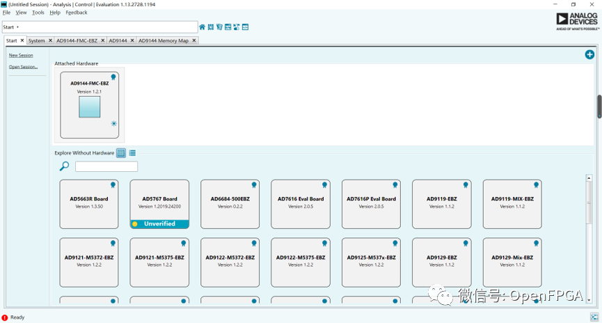602x323 pixels.
Task: Close the AD9144-FMC-EBZ tab
Action: pos(103,40)
